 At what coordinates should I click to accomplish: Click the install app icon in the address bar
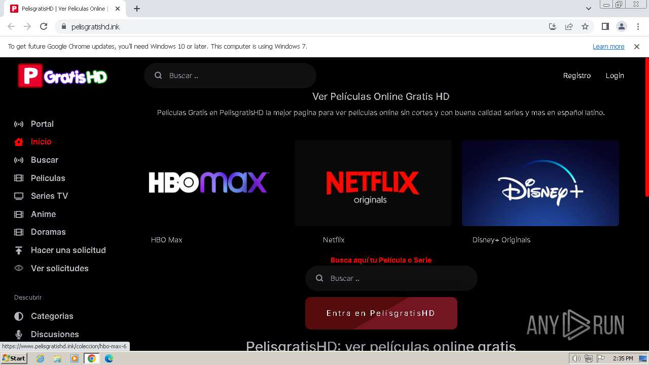[x=553, y=26]
